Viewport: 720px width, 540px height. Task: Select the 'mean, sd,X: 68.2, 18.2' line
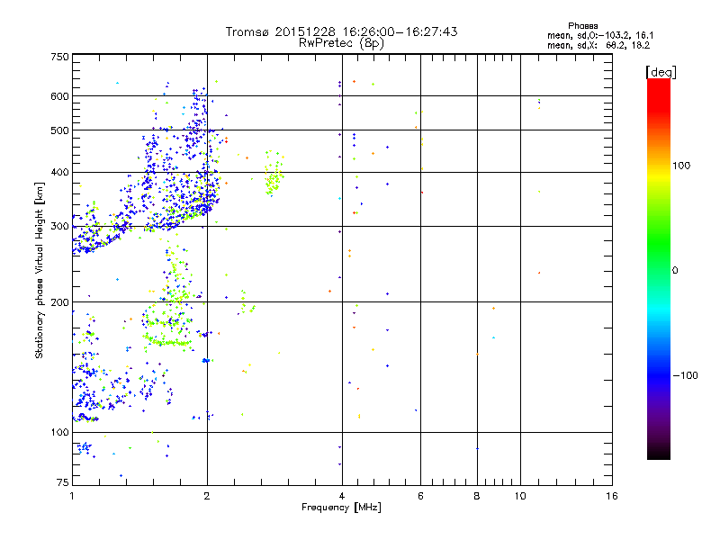pyautogui.click(x=598, y=45)
